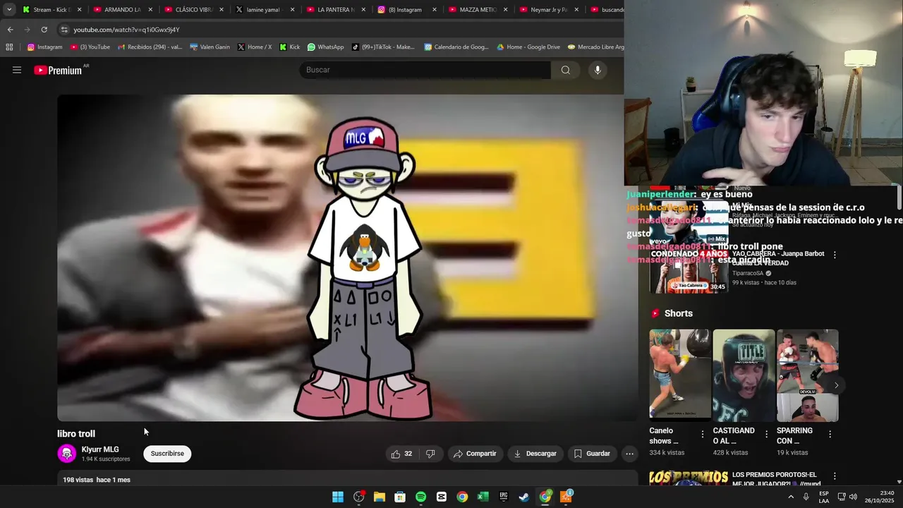This screenshot has width=903, height=508.
Task: Open first Chrome icon in taskbar
Action: (462, 497)
